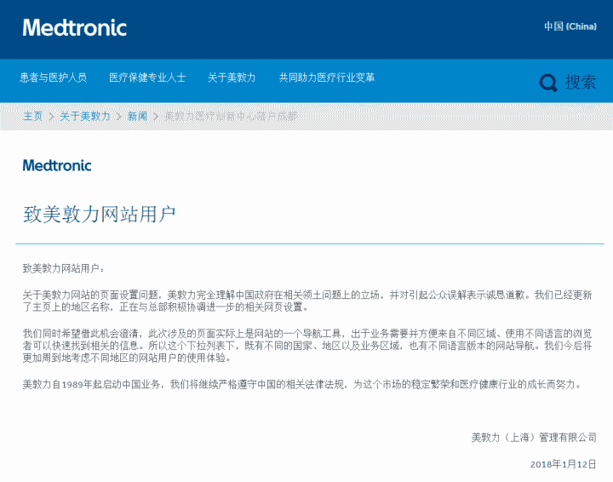Click the chevron between 关于美敦力 and 新闻 breadcrumbs
Image resolution: width=613 pixels, height=482 pixels.
119,117
